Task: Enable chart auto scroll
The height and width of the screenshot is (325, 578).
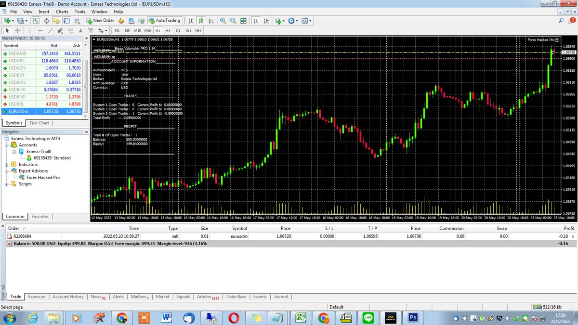Action: coord(255,21)
